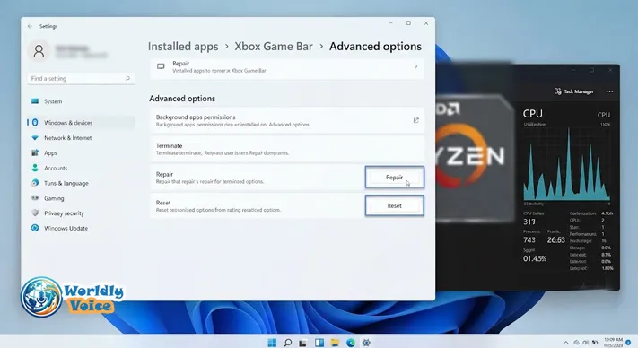Click the 01.45% value in Task Manager
The width and height of the screenshot is (638, 348).
(x=535, y=258)
